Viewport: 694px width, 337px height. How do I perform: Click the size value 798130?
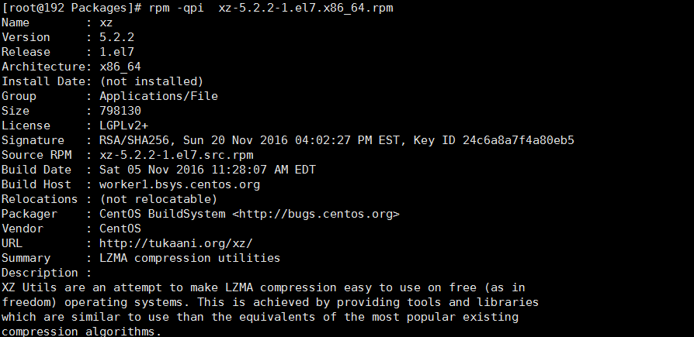click(120, 111)
